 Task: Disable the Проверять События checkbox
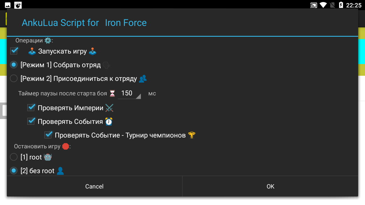(31, 121)
